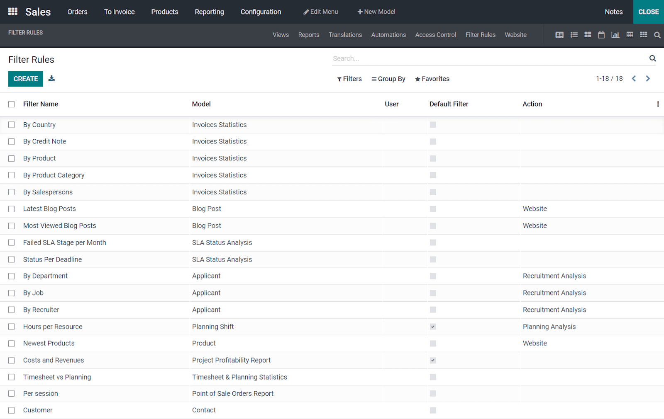Viewport: 664px width, 419px height.
Task: Open the apps grid menu icon
Action: coord(13,12)
